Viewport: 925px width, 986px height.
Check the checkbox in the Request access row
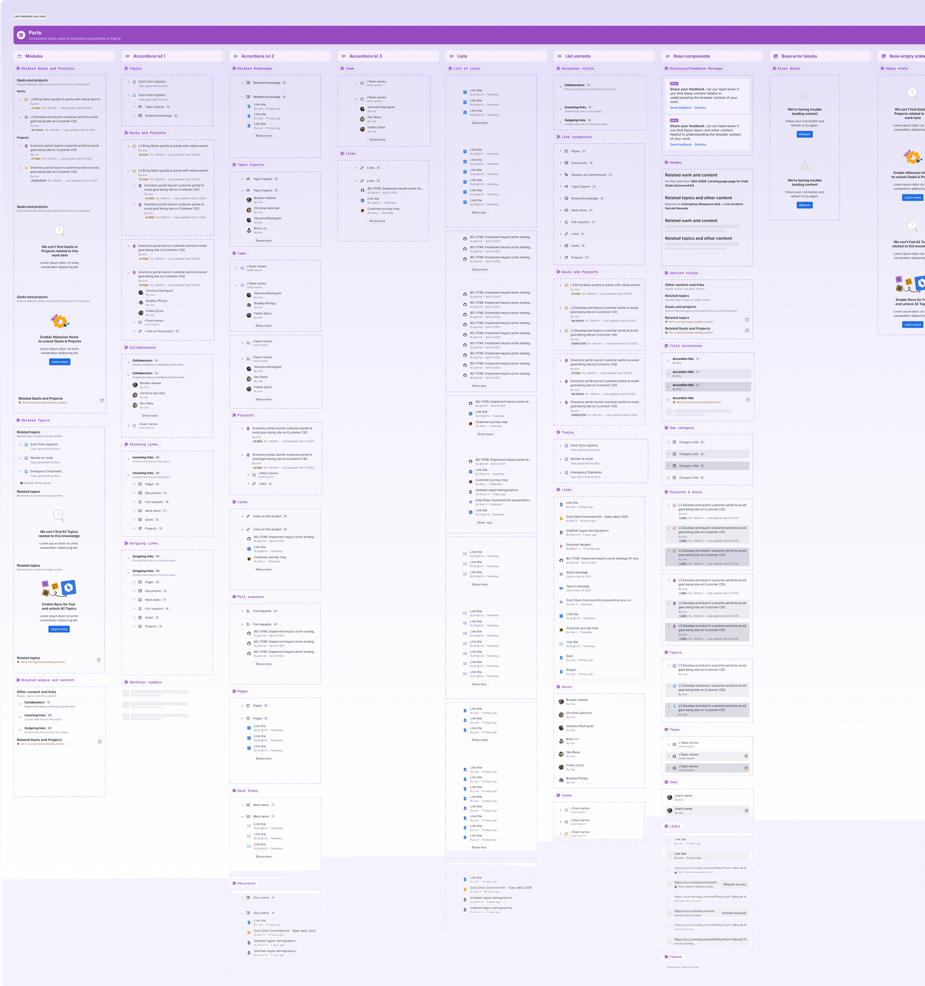[x=669, y=884]
